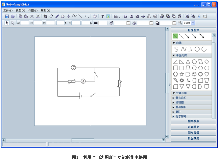Pick the cross plus shape
218x159 pixels.
(x=176, y=74)
